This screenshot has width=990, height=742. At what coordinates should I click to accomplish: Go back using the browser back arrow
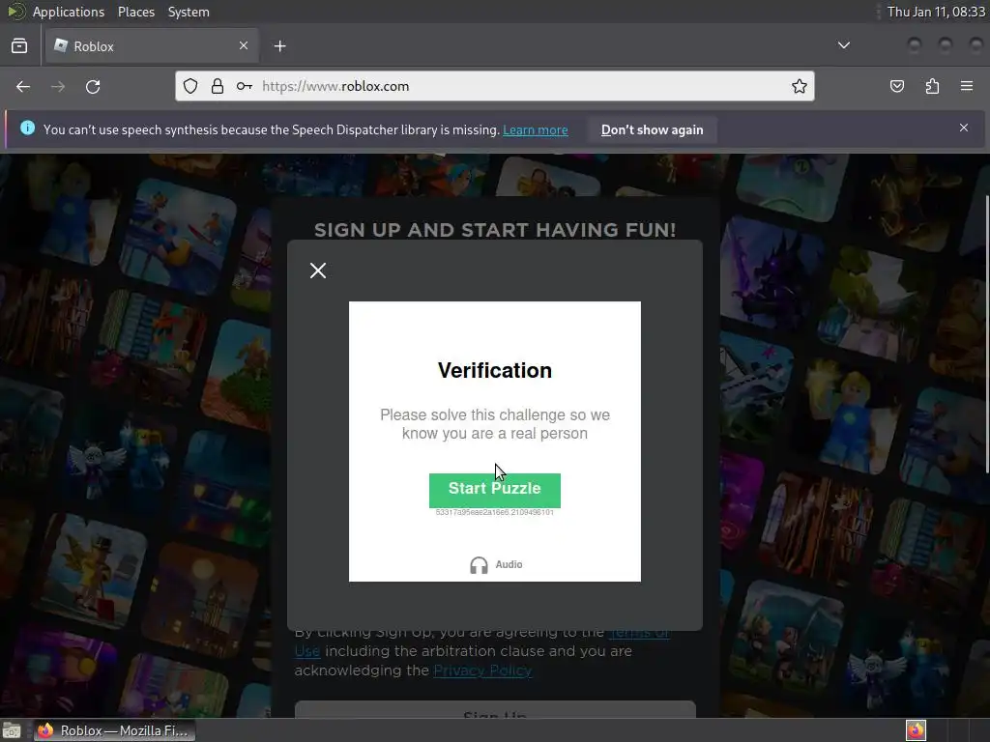point(23,86)
